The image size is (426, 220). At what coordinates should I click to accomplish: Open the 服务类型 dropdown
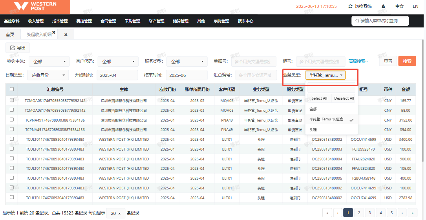coord(187,62)
